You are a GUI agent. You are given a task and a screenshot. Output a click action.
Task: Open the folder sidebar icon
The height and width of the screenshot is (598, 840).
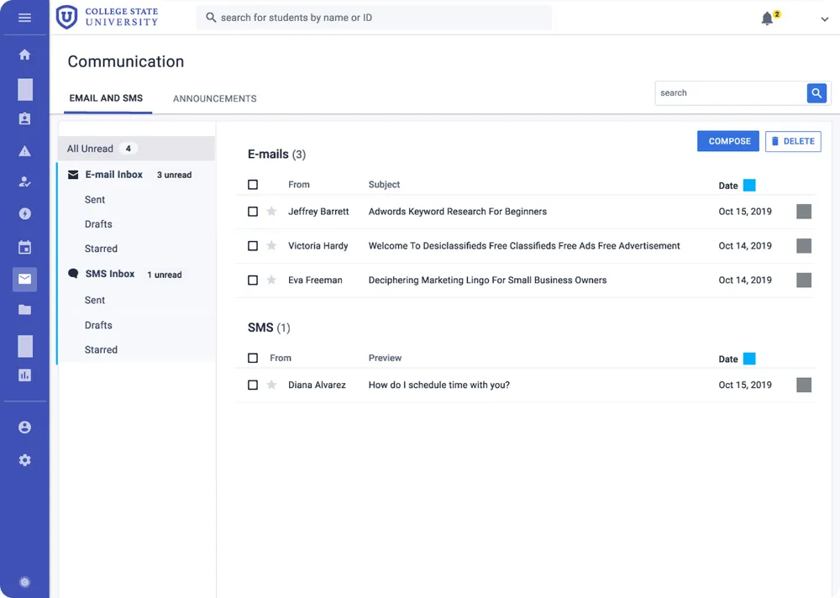[x=24, y=310]
